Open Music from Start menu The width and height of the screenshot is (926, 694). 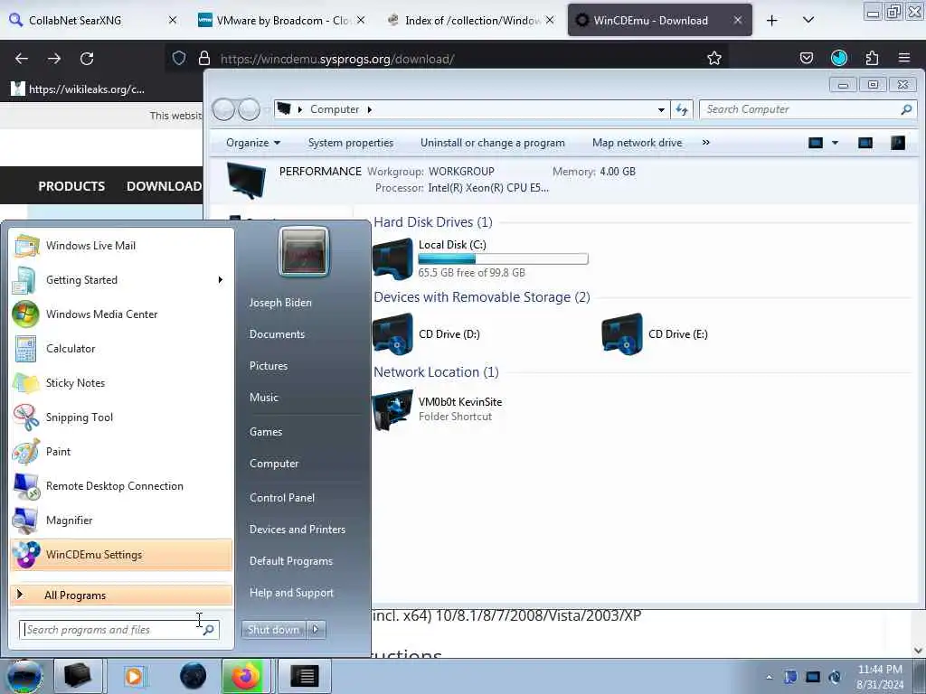(x=264, y=398)
